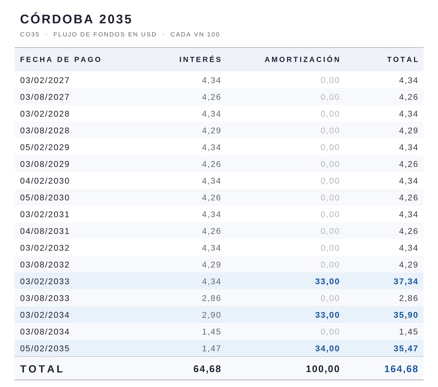Image resolution: width=438 pixels, height=387 pixels.
Task: Click the 34,00 amortization value
Action: coord(327,348)
